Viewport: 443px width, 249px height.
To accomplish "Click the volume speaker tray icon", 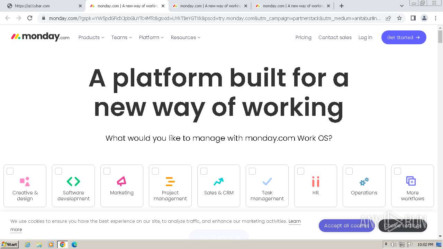I will coord(394,245).
